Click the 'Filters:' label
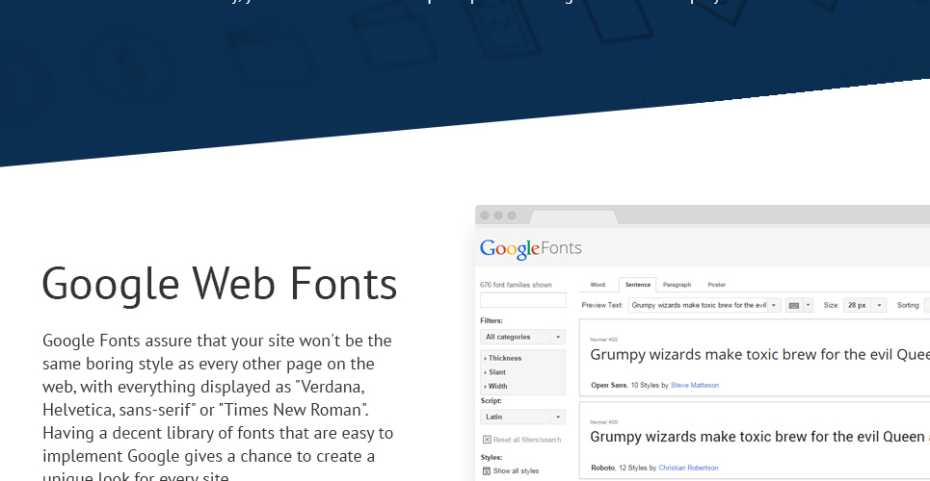The image size is (930, 481). pos(492,321)
